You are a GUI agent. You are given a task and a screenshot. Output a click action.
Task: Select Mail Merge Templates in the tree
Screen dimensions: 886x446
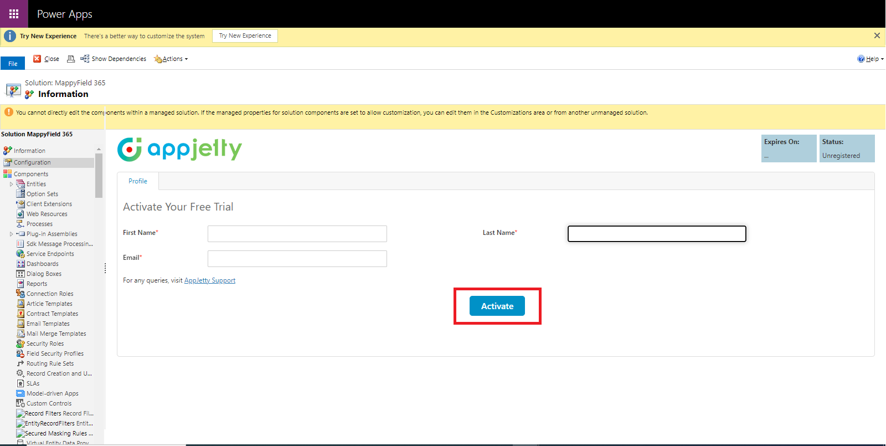(x=56, y=334)
